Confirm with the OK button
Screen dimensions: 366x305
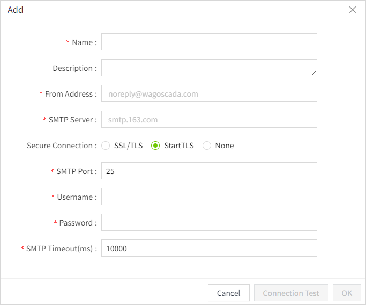pos(347,293)
